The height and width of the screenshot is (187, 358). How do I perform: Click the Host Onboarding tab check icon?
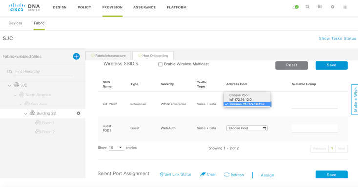(140, 56)
